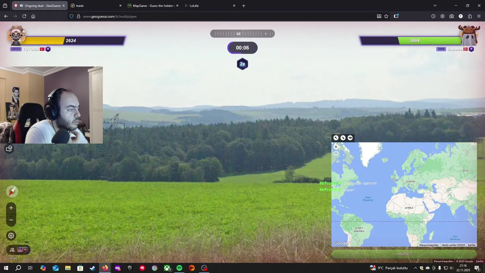Take a screenshot with camera icon
The image size is (485, 273).
coord(452,16)
